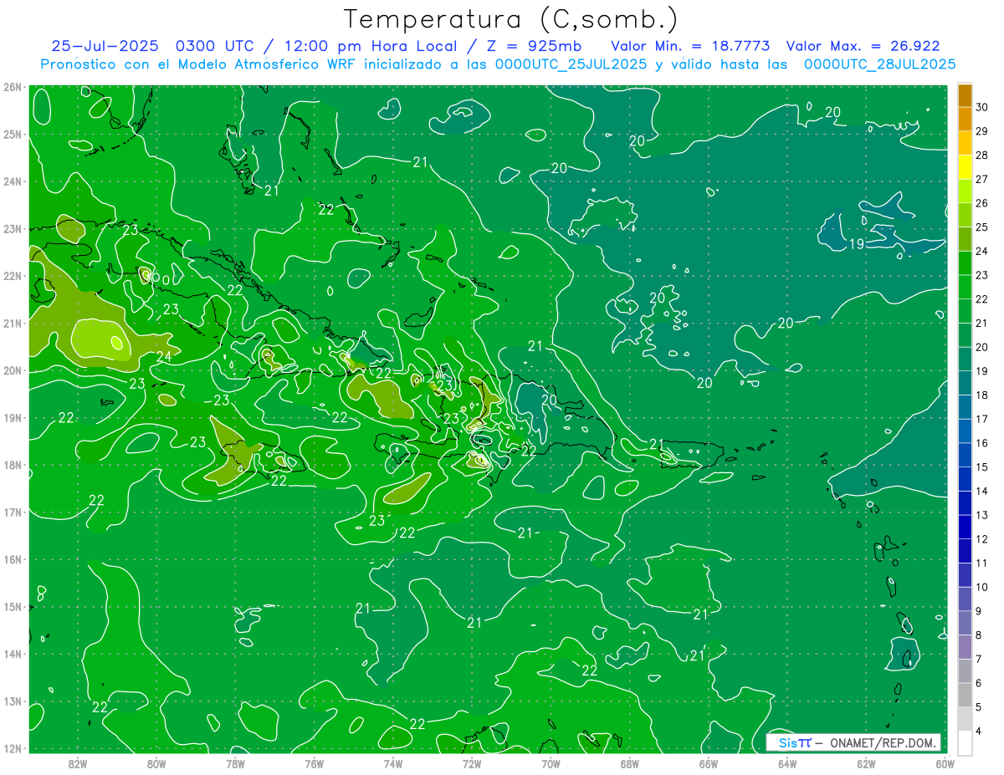
Task: Click the legend scale value 16
Action: click(981, 443)
